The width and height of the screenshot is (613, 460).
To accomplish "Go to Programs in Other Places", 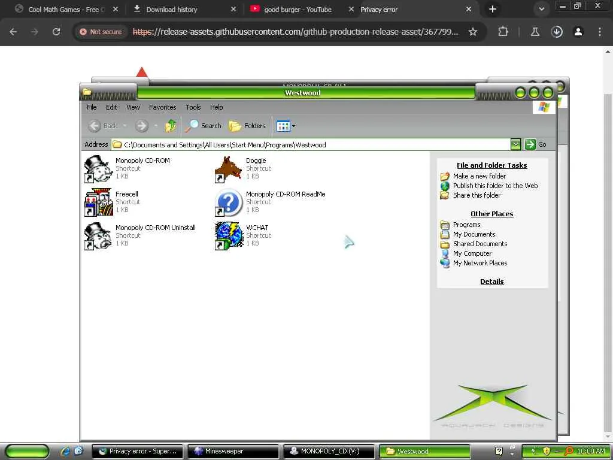I will point(466,225).
